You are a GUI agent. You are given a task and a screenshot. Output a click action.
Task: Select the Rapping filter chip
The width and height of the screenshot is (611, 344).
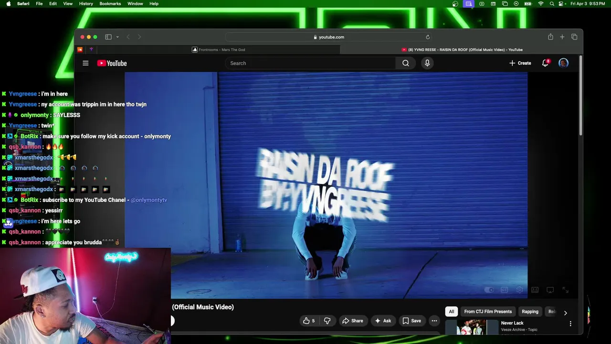pyautogui.click(x=530, y=312)
